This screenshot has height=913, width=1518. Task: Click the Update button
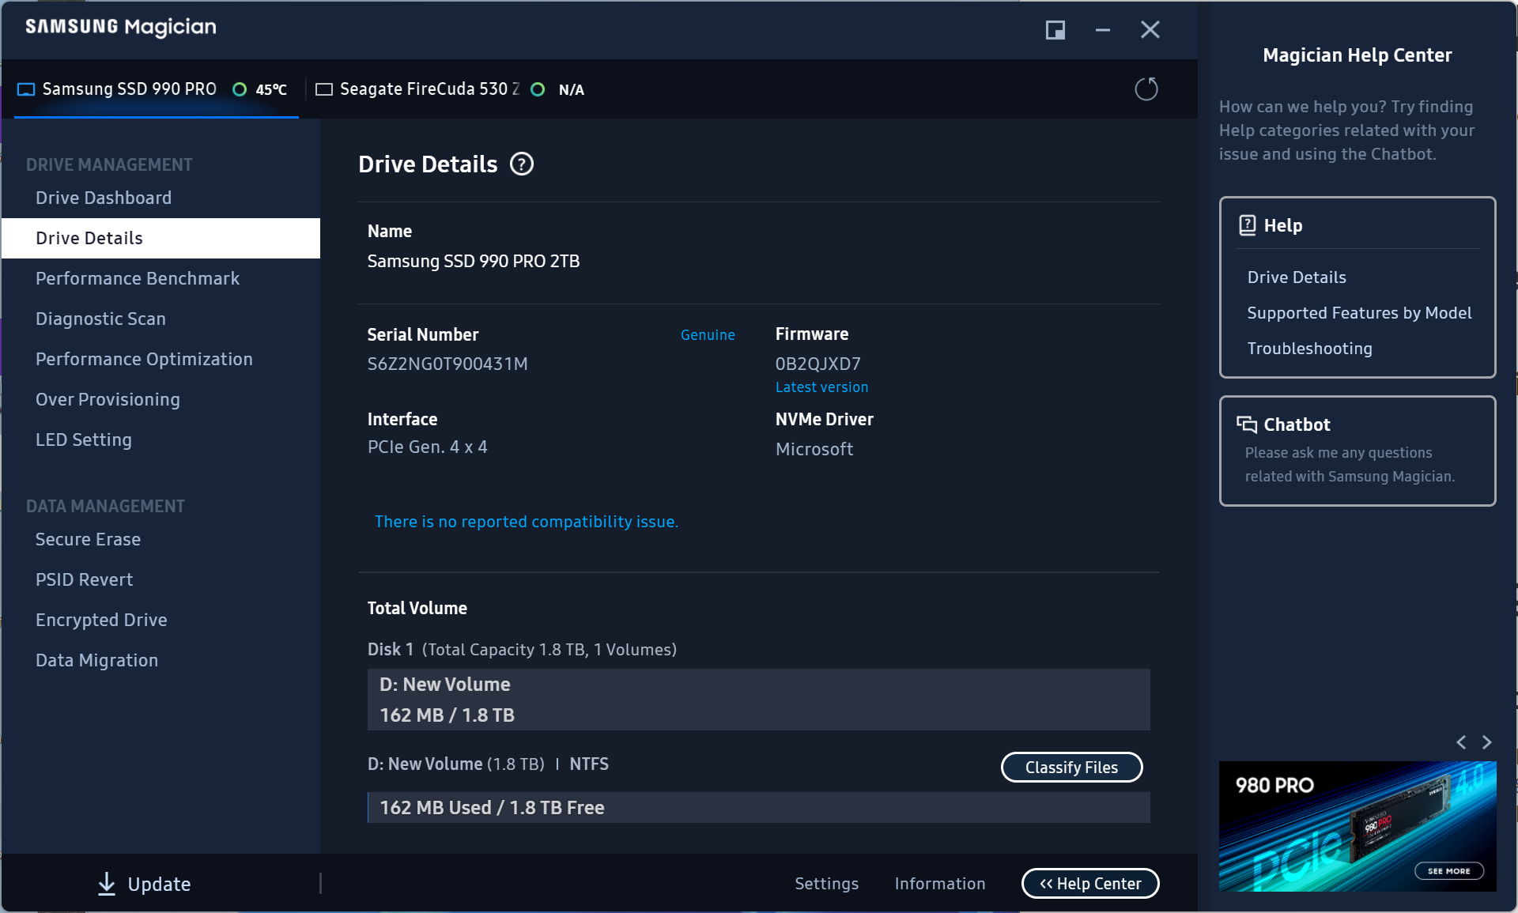click(144, 884)
